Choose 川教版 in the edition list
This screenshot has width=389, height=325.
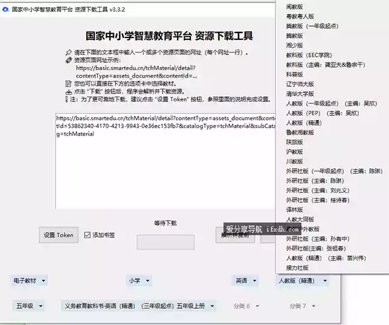coord(295,161)
